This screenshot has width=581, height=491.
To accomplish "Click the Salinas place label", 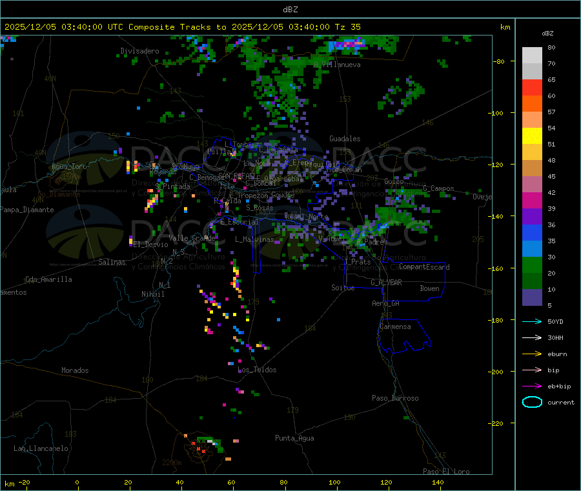I will click(112, 262).
